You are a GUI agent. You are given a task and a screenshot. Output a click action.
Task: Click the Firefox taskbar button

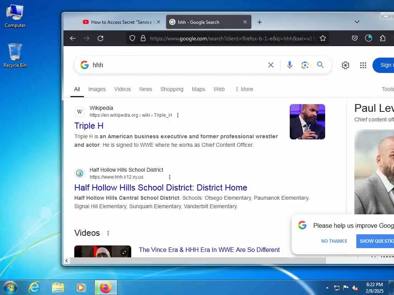(106, 287)
